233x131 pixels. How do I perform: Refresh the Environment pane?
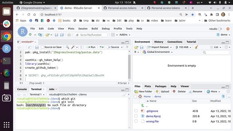[x=226, y=47]
